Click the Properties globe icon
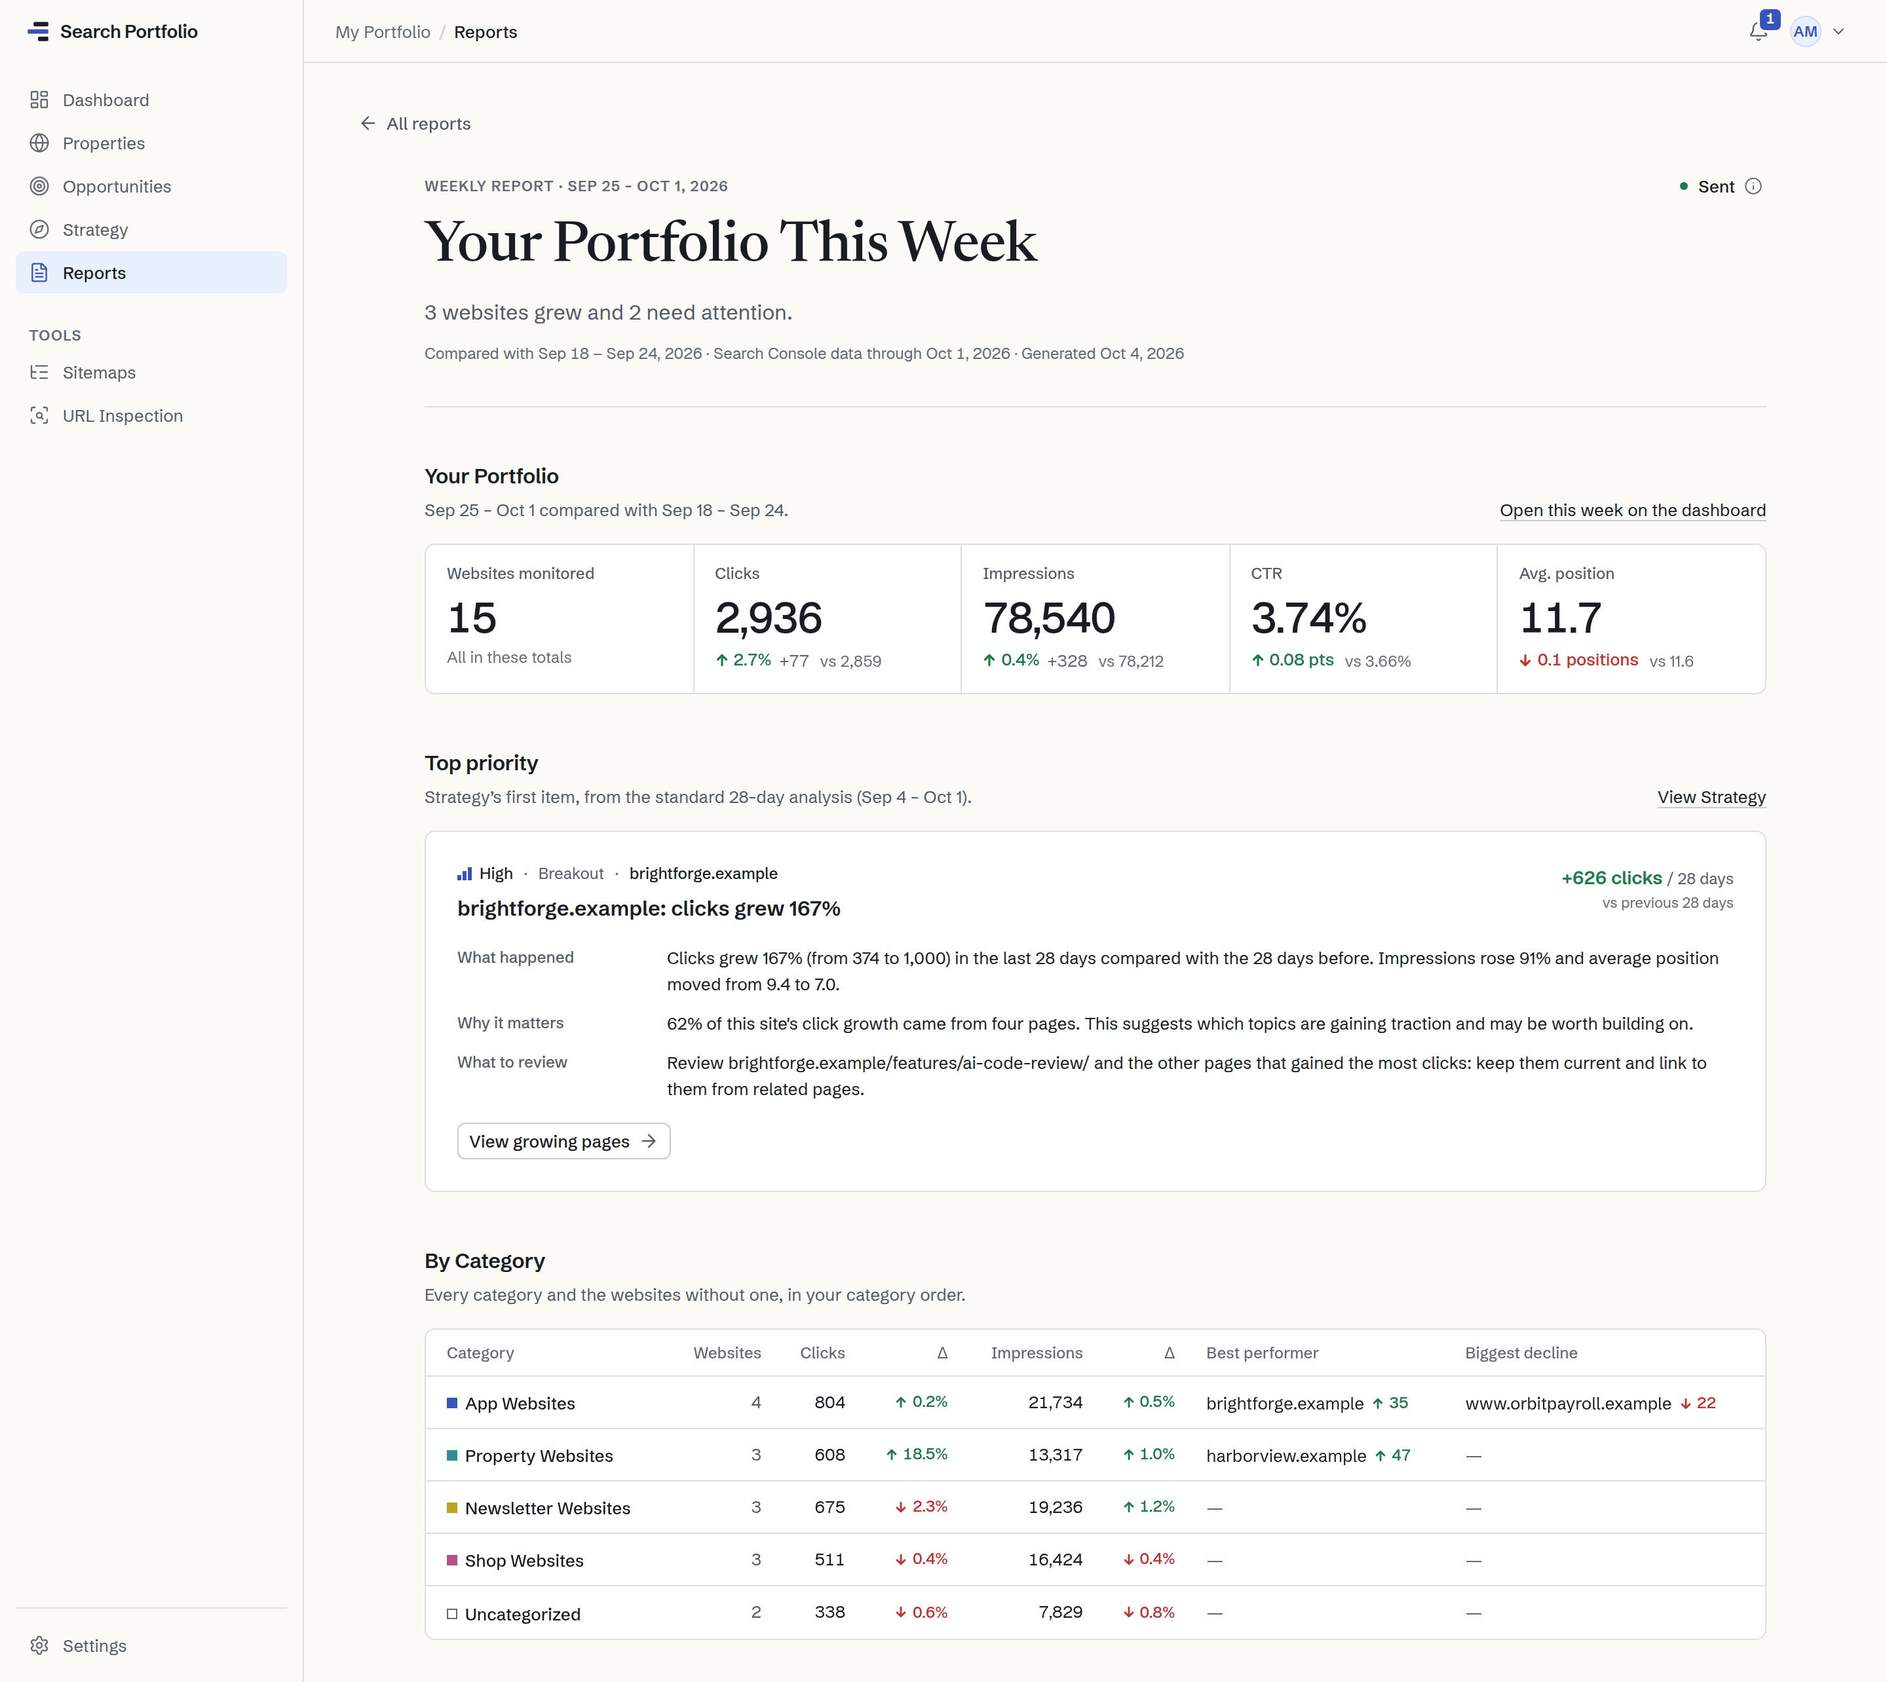This screenshot has height=1682, width=1887. tap(39, 143)
